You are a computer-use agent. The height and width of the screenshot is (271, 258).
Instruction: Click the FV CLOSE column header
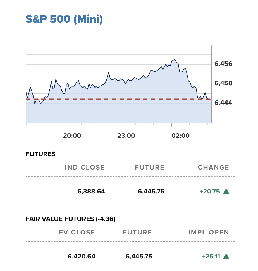(x=77, y=233)
